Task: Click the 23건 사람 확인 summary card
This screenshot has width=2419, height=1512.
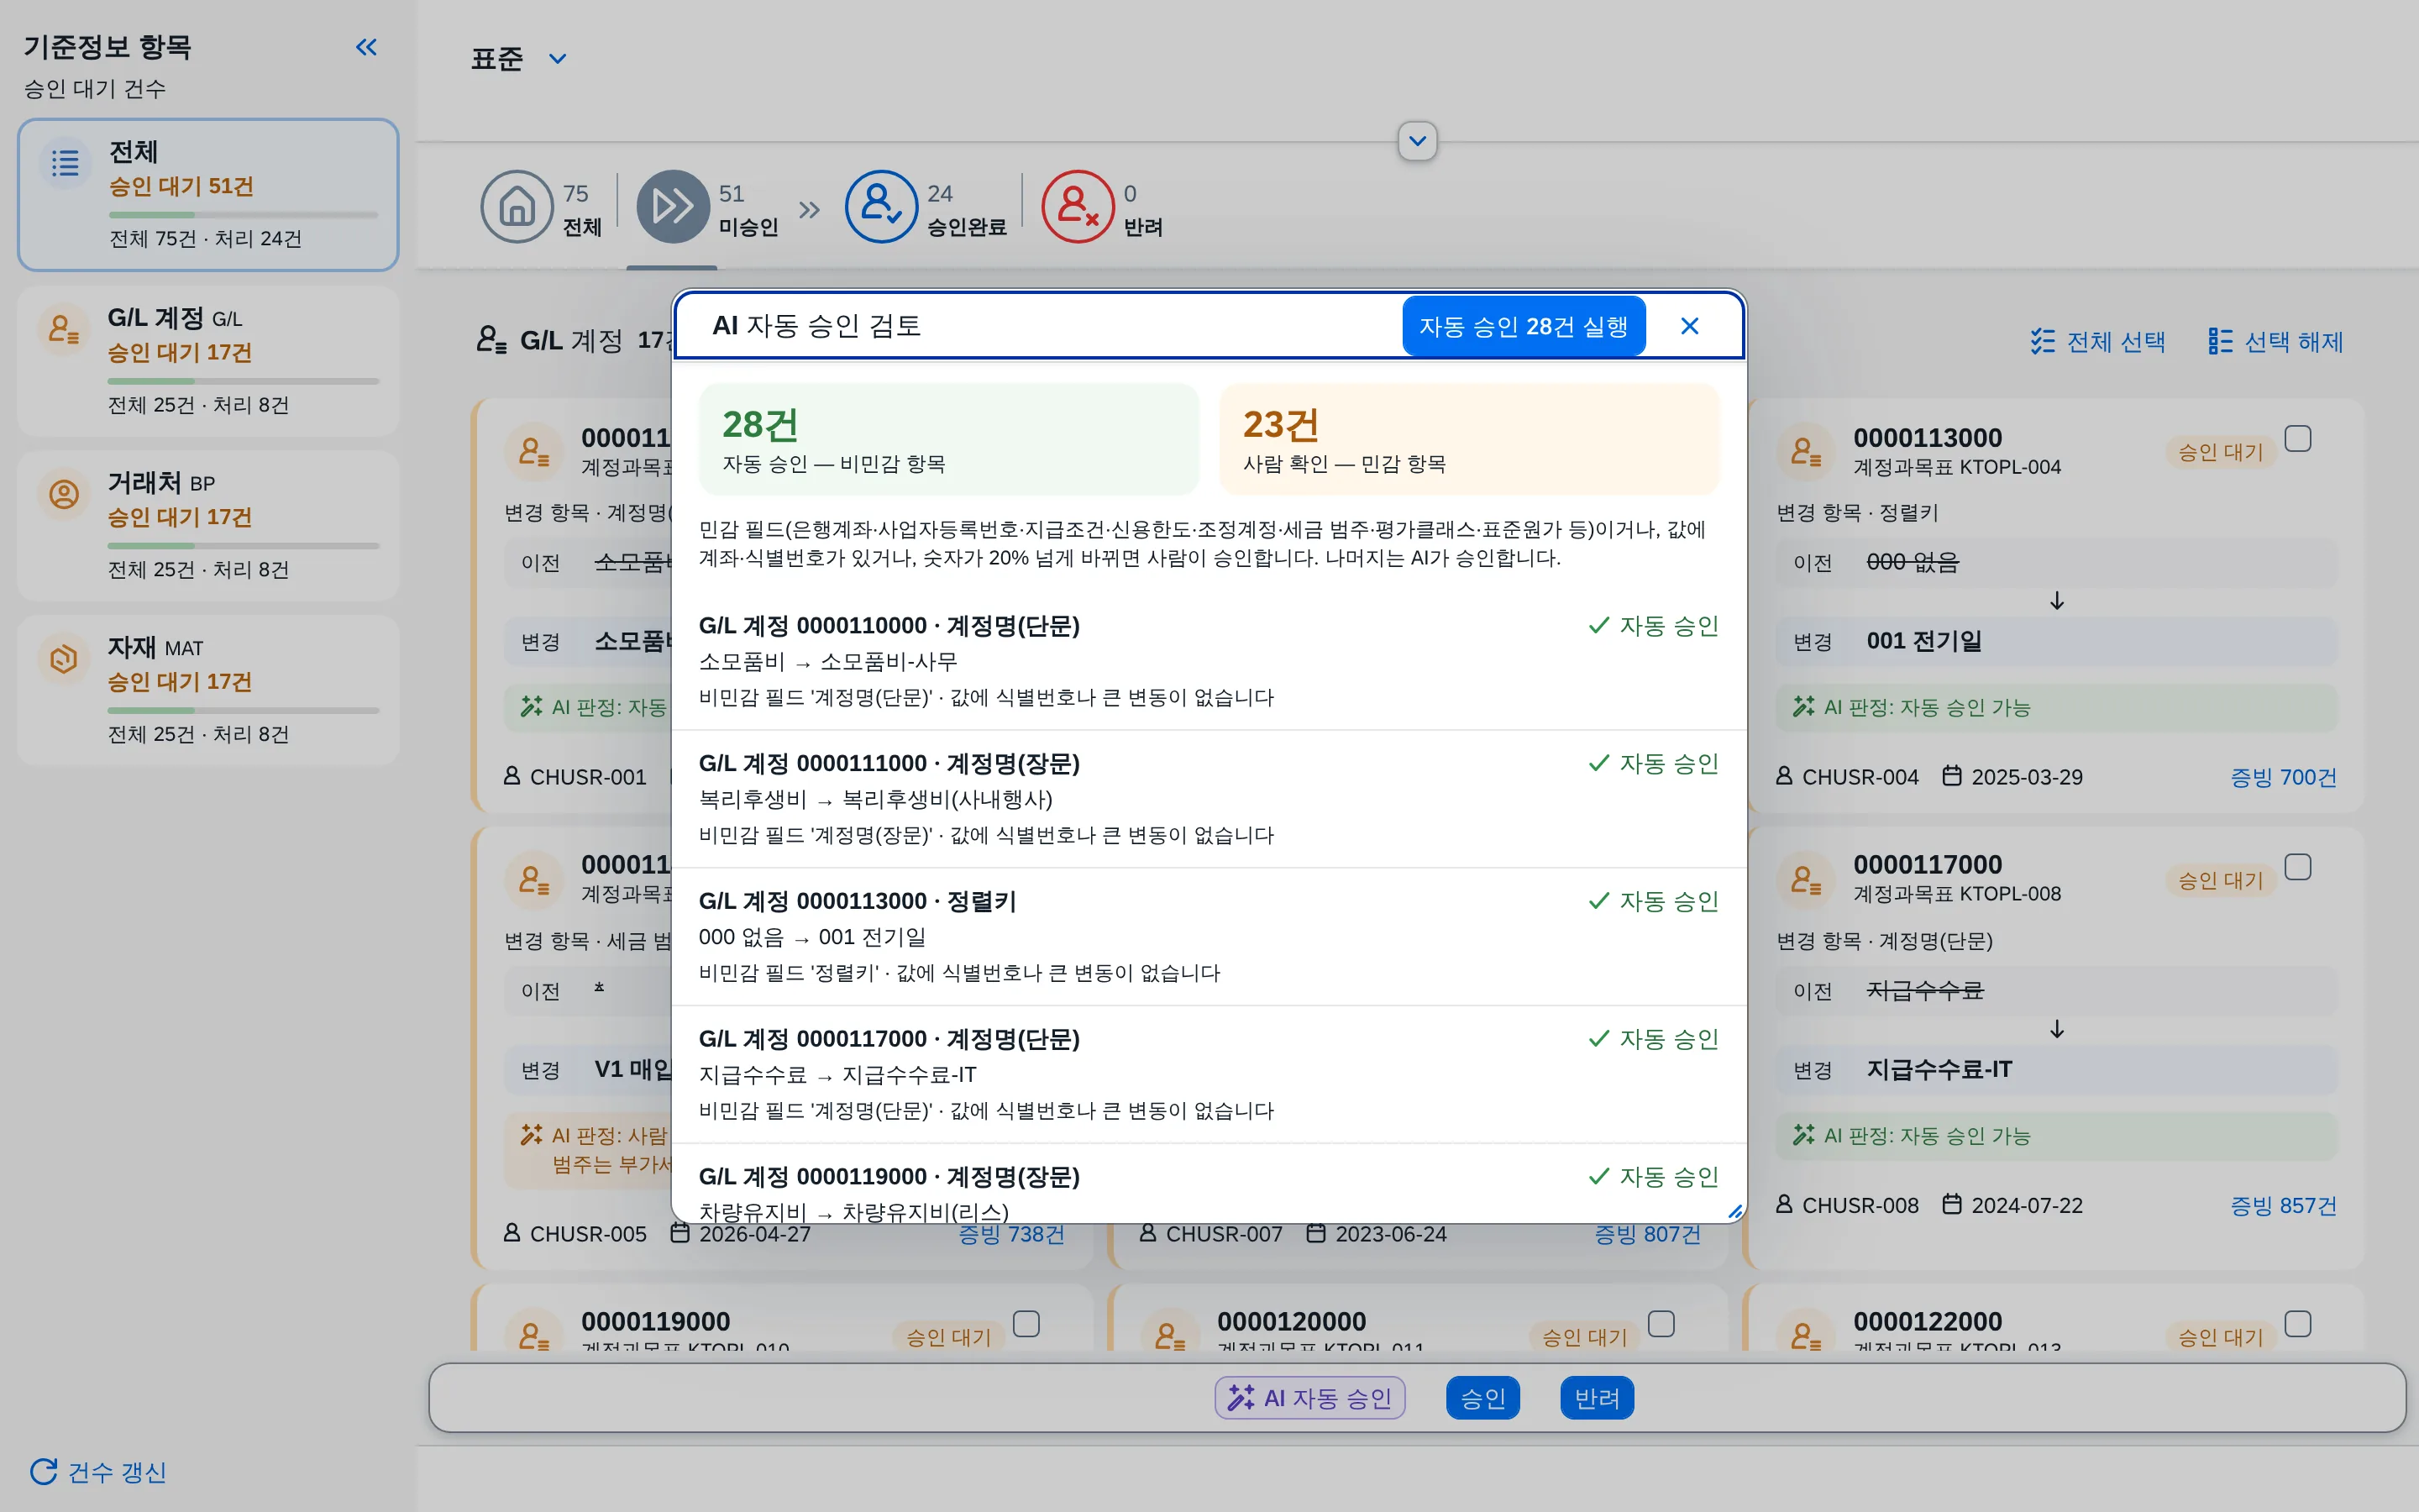Action: [x=1468, y=439]
